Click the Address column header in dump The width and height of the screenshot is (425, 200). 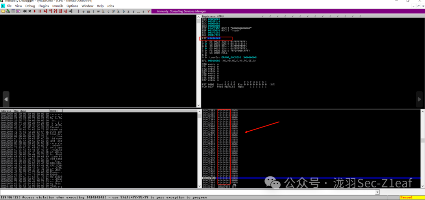[7, 111]
